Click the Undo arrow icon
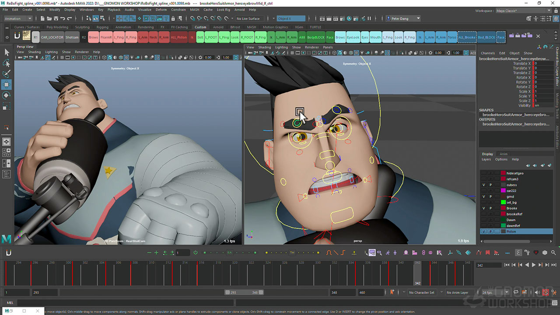Viewport: 560px width, 315px height. click(63, 19)
